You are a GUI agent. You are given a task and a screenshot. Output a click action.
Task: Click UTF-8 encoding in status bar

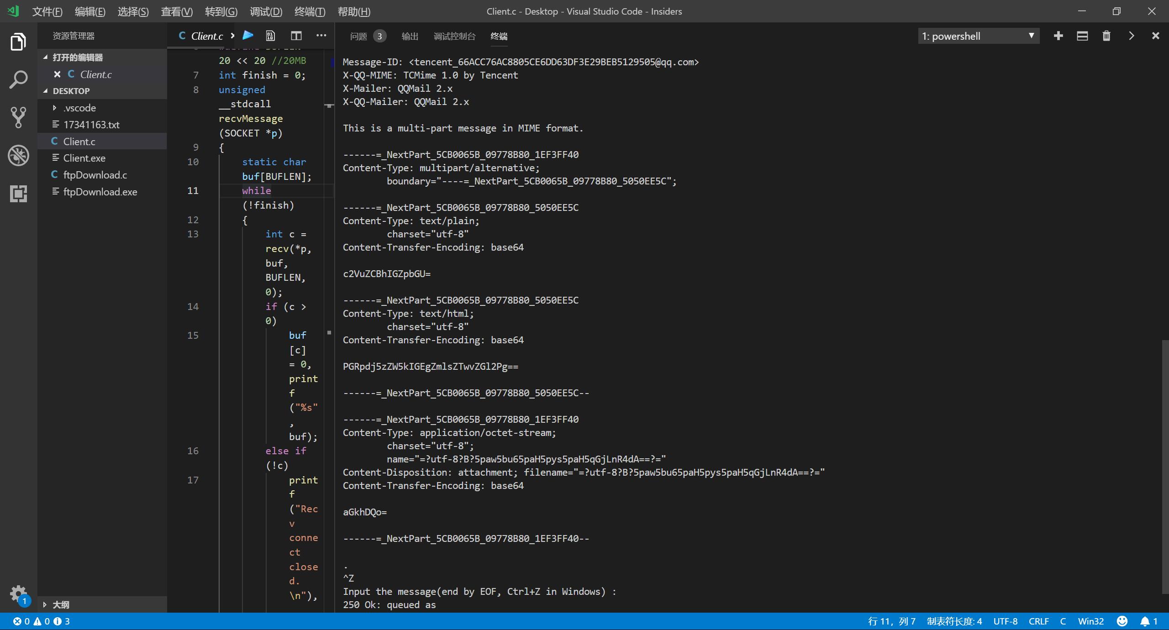[x=1005, y=621]
